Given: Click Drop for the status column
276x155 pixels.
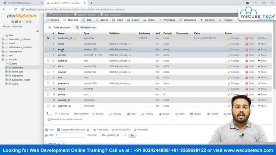Looking at the screenshot, I should [x=250, y=89].
